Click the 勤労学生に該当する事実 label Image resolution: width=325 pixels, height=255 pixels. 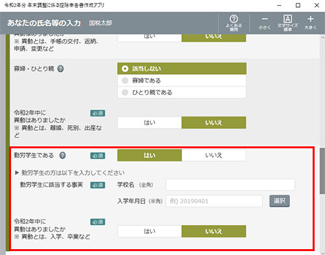[x=51, y=185]
